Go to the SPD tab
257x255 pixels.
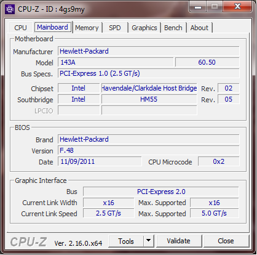tap(114, 28)
